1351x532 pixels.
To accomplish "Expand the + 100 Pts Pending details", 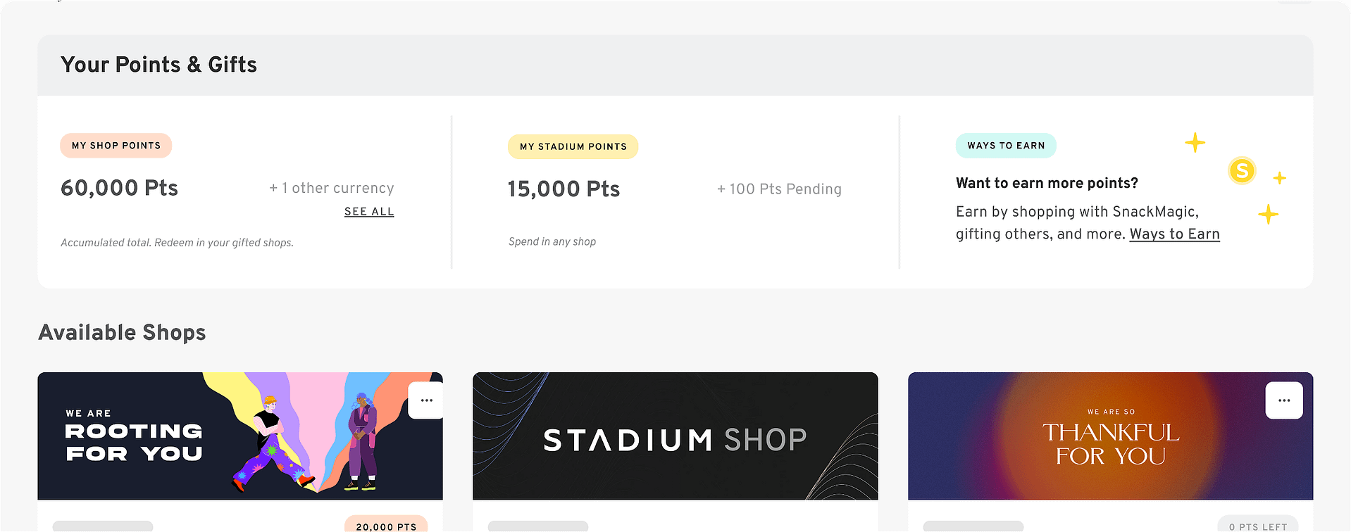I will pos(779,189).
